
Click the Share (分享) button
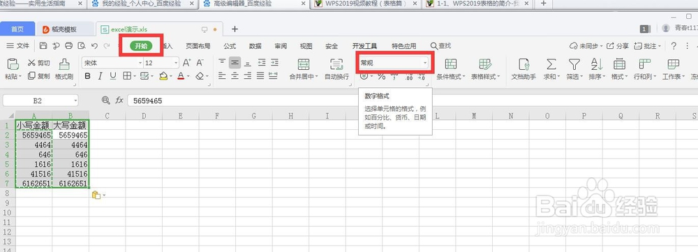[x=618, y=46]
